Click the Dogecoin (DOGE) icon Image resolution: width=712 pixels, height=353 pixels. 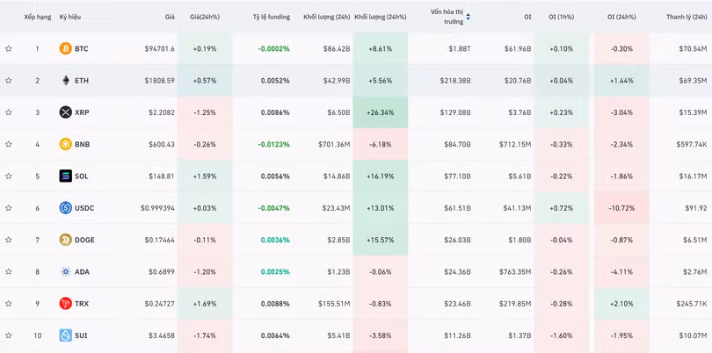coord(65,240)
